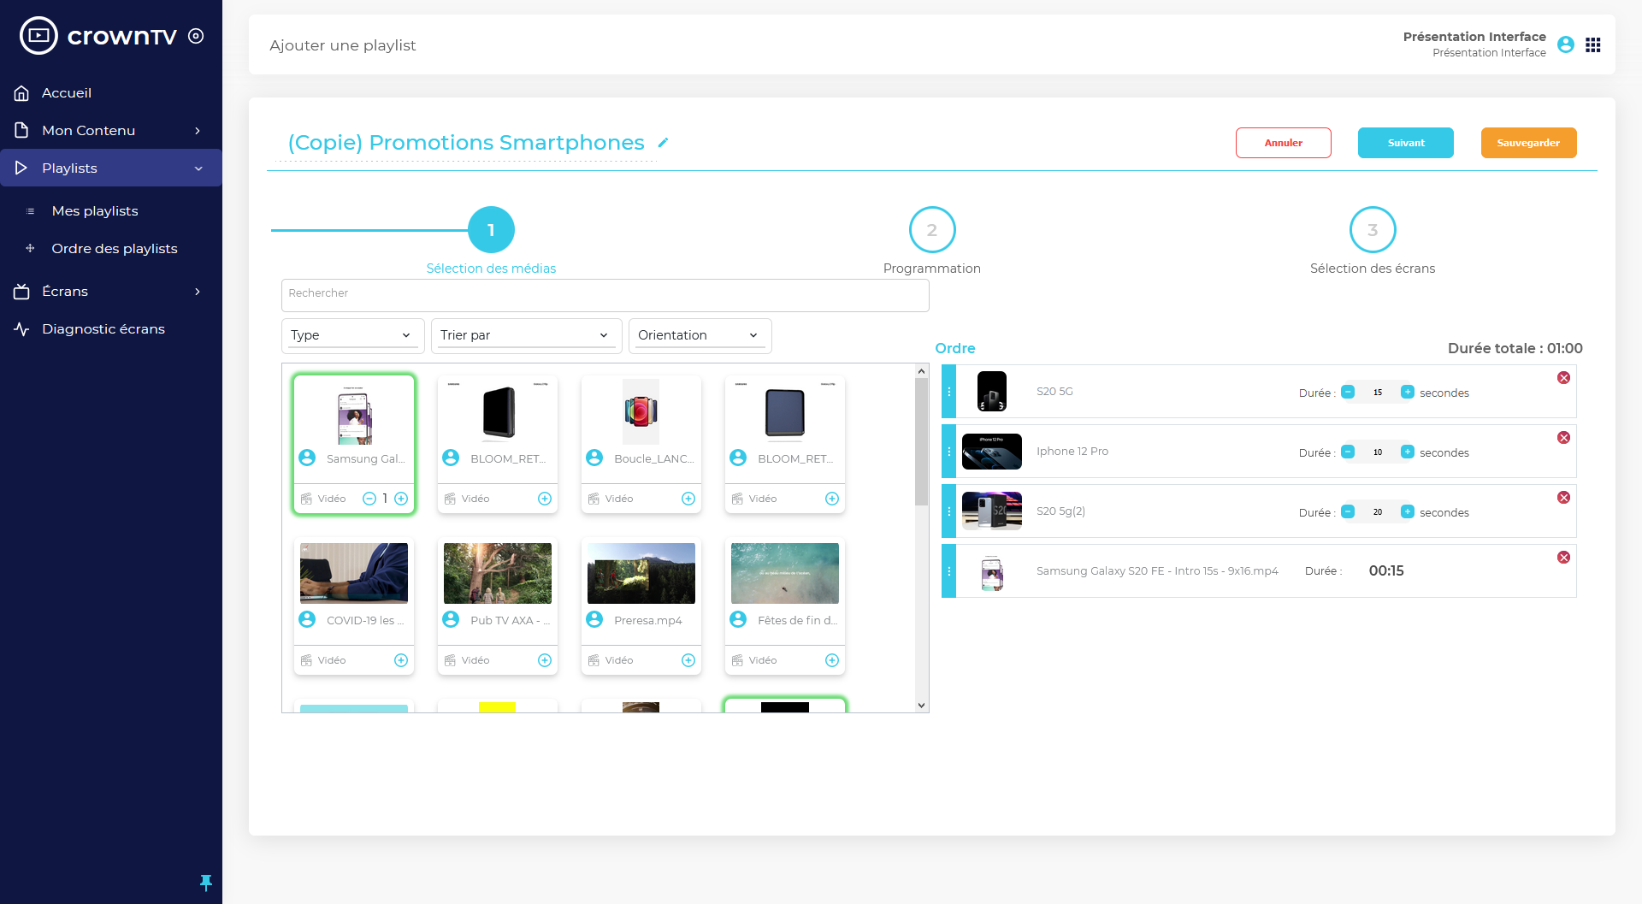The image size is (1642, 904).
Task: Open Ordre des playlists in sidebar
Action: coord(114,249)
